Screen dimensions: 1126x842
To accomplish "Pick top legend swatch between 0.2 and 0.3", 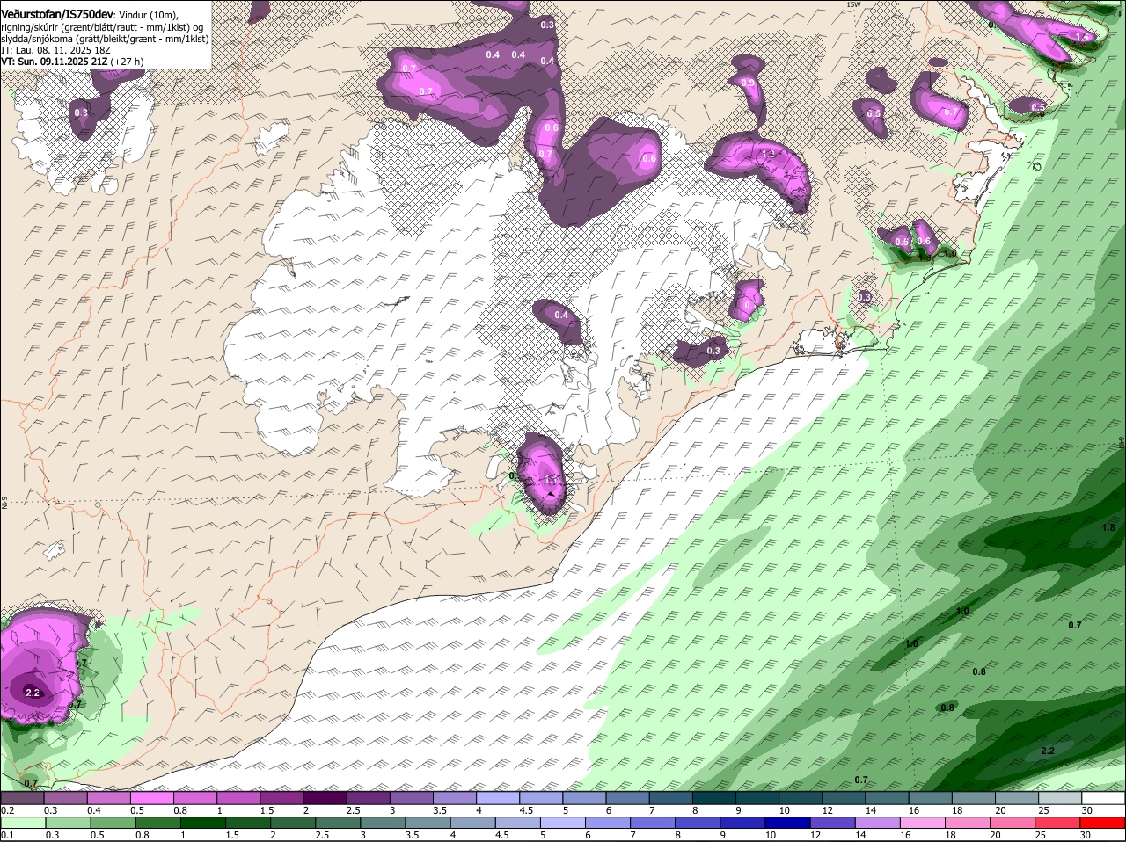I will [22, 798].
